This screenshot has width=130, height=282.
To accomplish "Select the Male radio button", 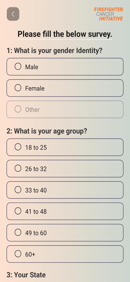I will point(18,66).
